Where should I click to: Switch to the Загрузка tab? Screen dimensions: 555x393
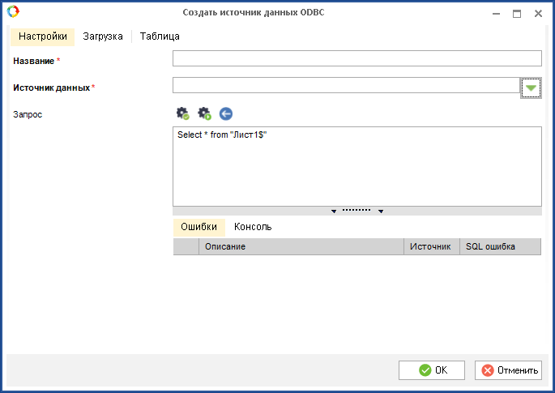(103, 36)
